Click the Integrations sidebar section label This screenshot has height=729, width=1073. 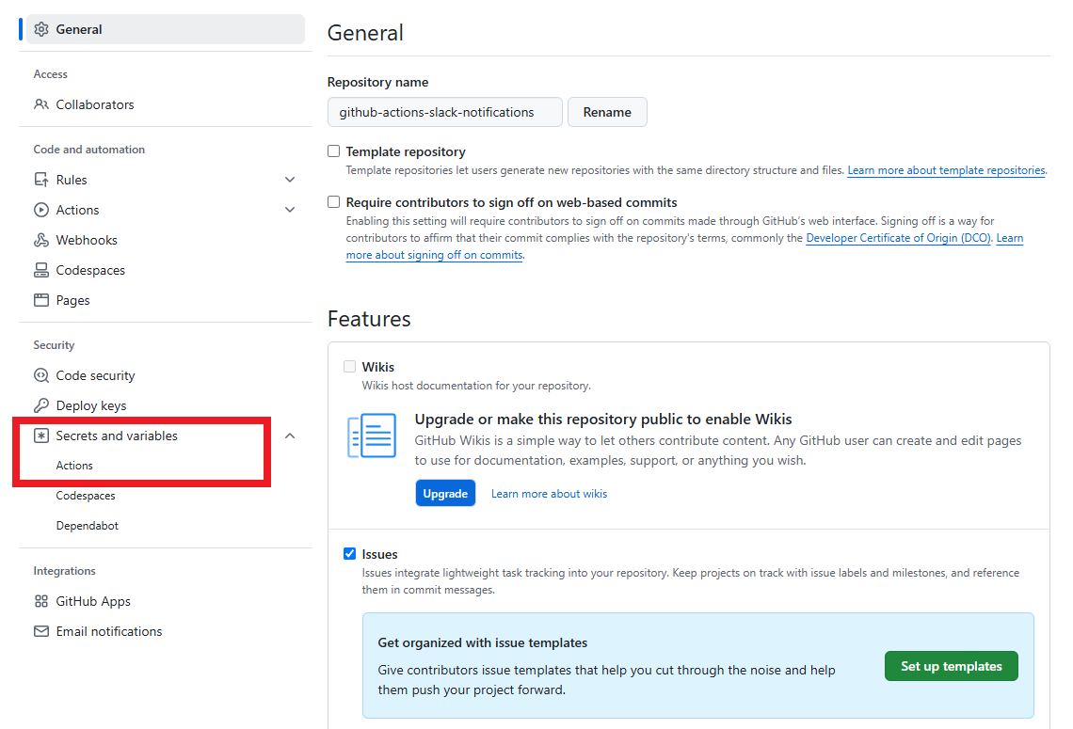point(64,571)
